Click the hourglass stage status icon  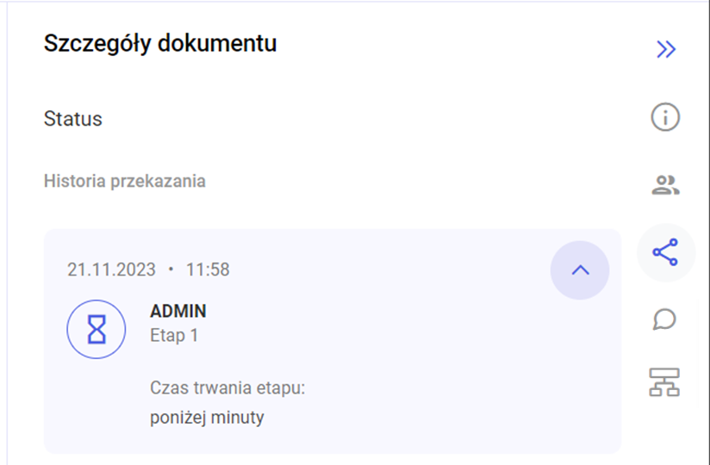coord(97,329)
